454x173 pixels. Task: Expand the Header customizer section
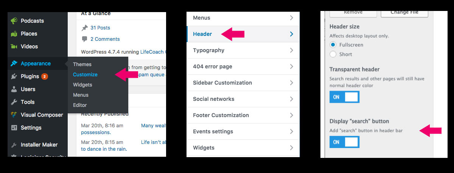click(243, 34)
